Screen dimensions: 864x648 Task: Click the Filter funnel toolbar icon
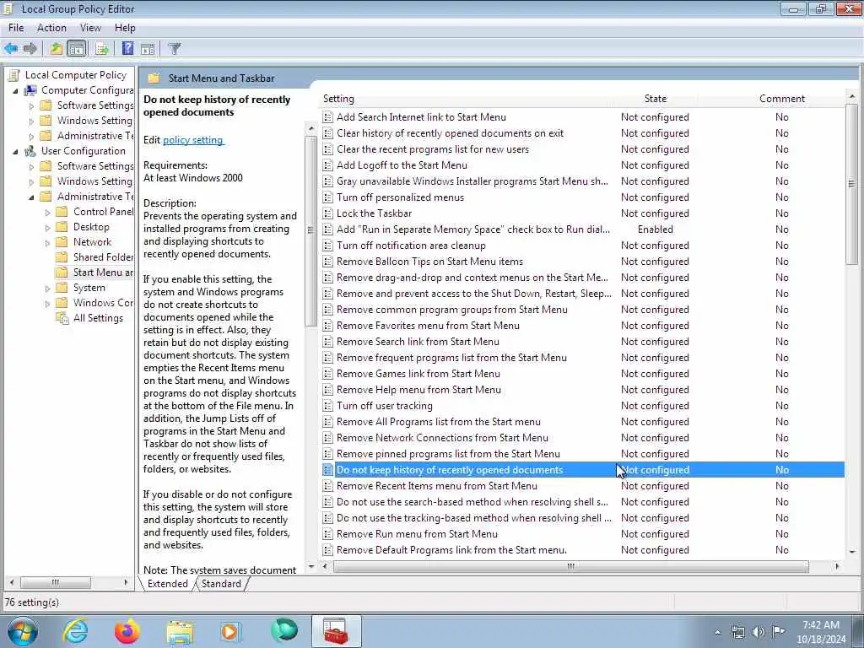174,48
